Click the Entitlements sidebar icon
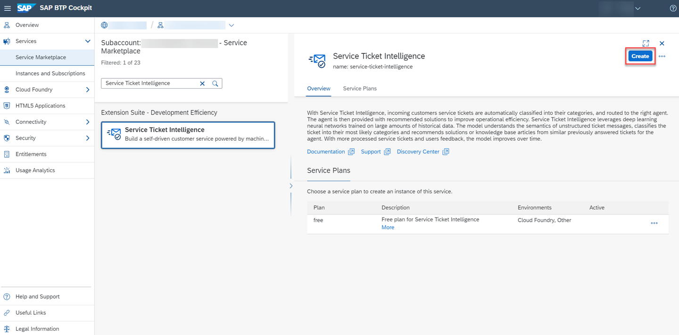This screenshot has height=335, width=679. (x=7, y=154)
